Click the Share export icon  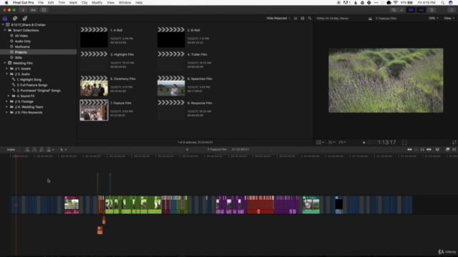[x=452, y=10]
